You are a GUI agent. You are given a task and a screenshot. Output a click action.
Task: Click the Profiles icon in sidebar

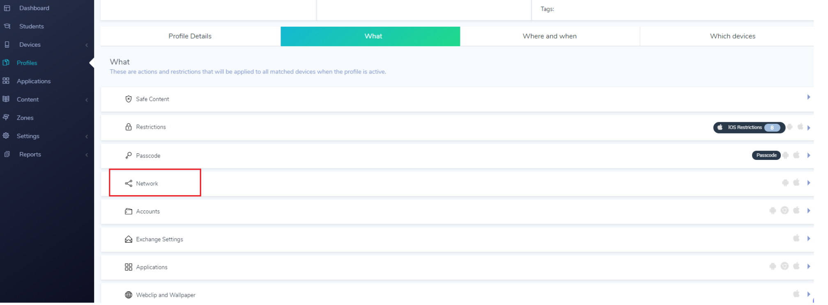point(6,63)
